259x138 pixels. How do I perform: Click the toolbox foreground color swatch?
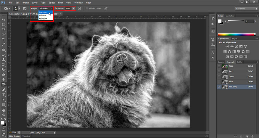click(x=2, y=123)
